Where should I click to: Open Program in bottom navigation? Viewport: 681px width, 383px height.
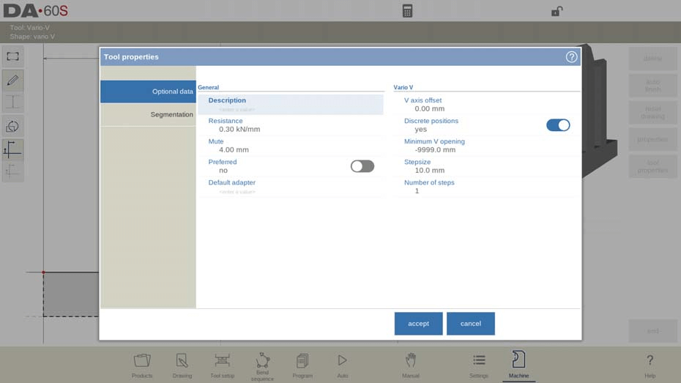click(302, 365)
